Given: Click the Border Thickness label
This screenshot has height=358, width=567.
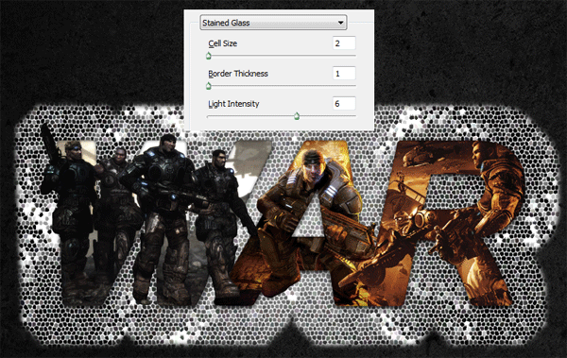Looking at the screenshot, I should (x=238, y=74).
